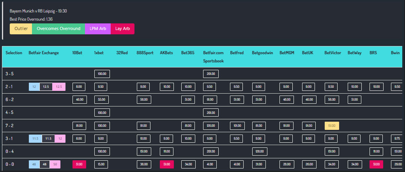Select AKBets 10.00 odds for 2 - 1

point(166,87)
